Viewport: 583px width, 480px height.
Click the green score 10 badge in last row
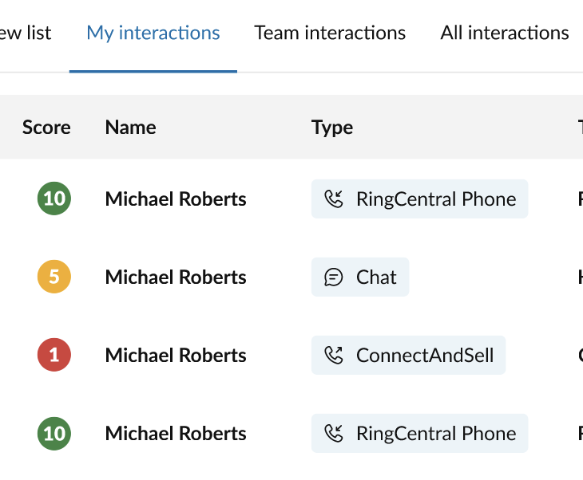(54, 433)
